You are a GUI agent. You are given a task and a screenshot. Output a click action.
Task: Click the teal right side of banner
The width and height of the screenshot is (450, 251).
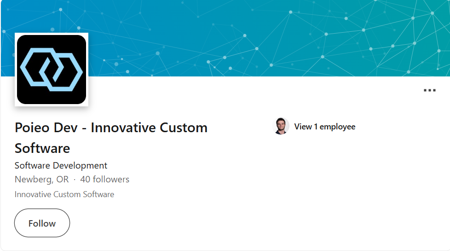point(402,37)
